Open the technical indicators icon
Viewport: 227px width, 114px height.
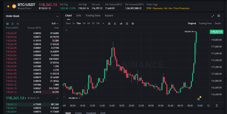tap(115, 24)
